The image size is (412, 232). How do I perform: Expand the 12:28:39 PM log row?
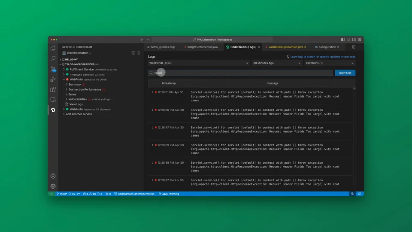tap(152, 145)
